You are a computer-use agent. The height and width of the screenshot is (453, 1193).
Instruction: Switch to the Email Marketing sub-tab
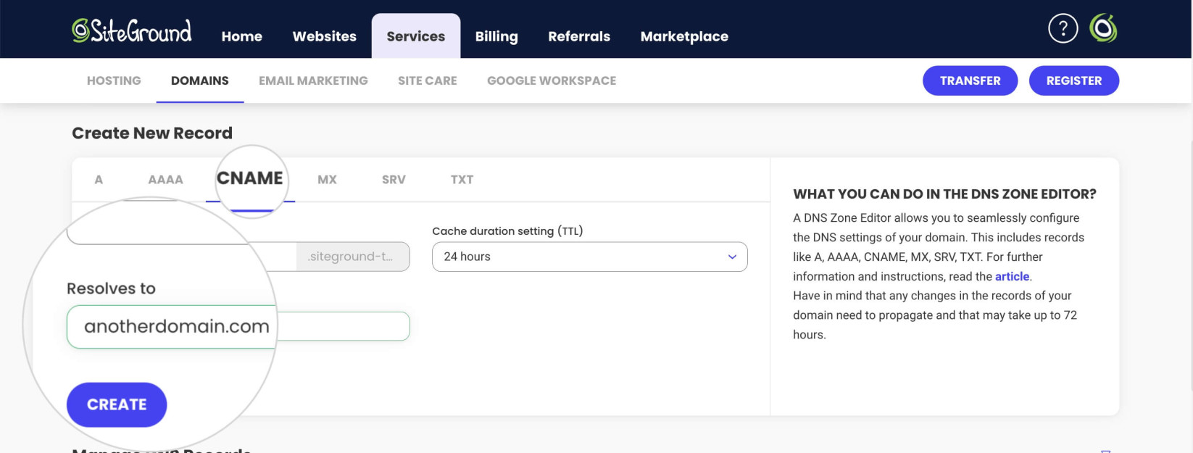[x=313, y=80]
